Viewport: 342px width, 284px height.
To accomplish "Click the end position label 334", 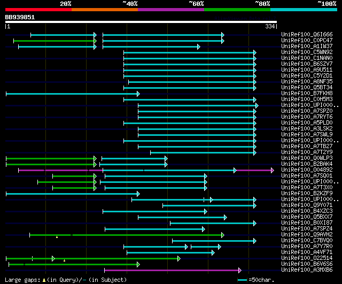I will click(x=270, y=26).
